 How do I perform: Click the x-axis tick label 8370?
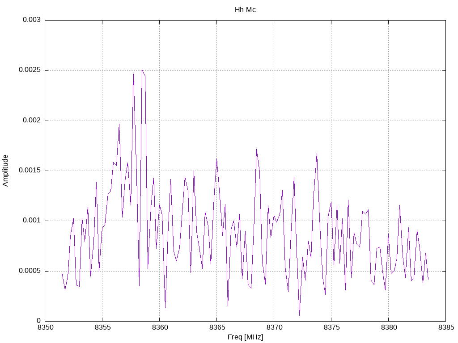(x=274, y=327)
